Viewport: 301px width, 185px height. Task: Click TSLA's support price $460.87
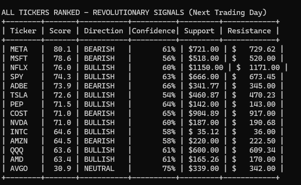203,95
